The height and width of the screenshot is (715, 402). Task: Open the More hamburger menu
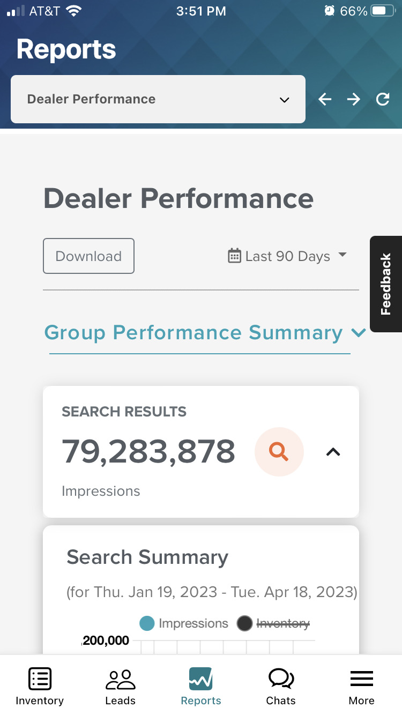tap(362, 679)
